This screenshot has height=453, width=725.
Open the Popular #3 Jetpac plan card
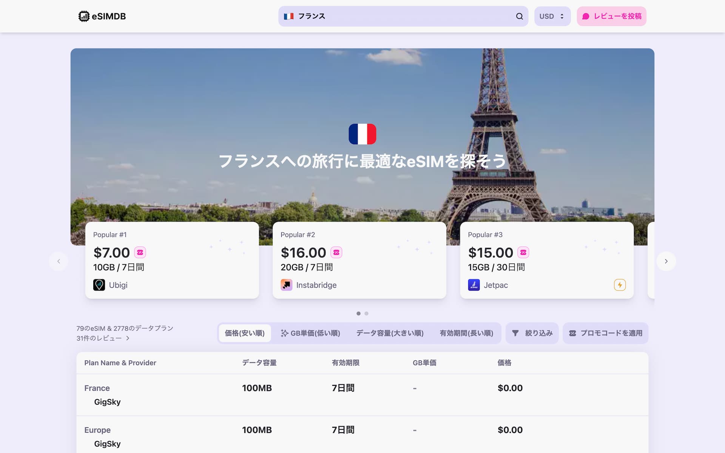click(x=547, y=260)
